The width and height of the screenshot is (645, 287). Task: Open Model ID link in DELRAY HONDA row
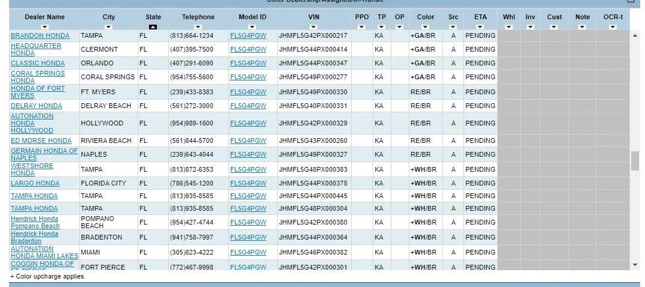tap(248, 106)
